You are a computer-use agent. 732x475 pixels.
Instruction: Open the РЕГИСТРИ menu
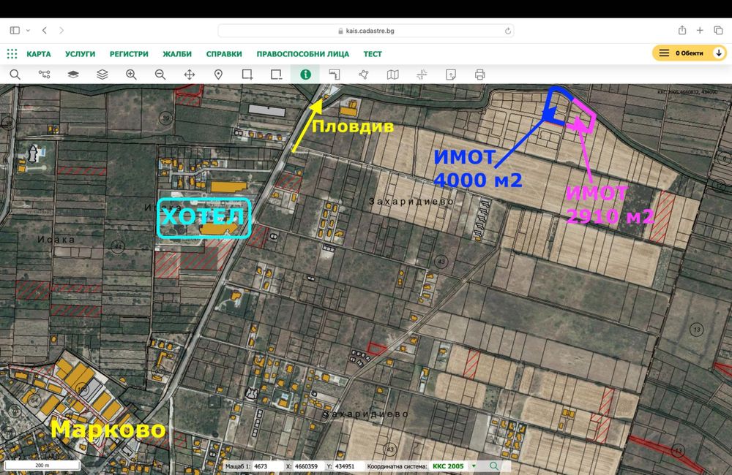(x=129, y=54)
